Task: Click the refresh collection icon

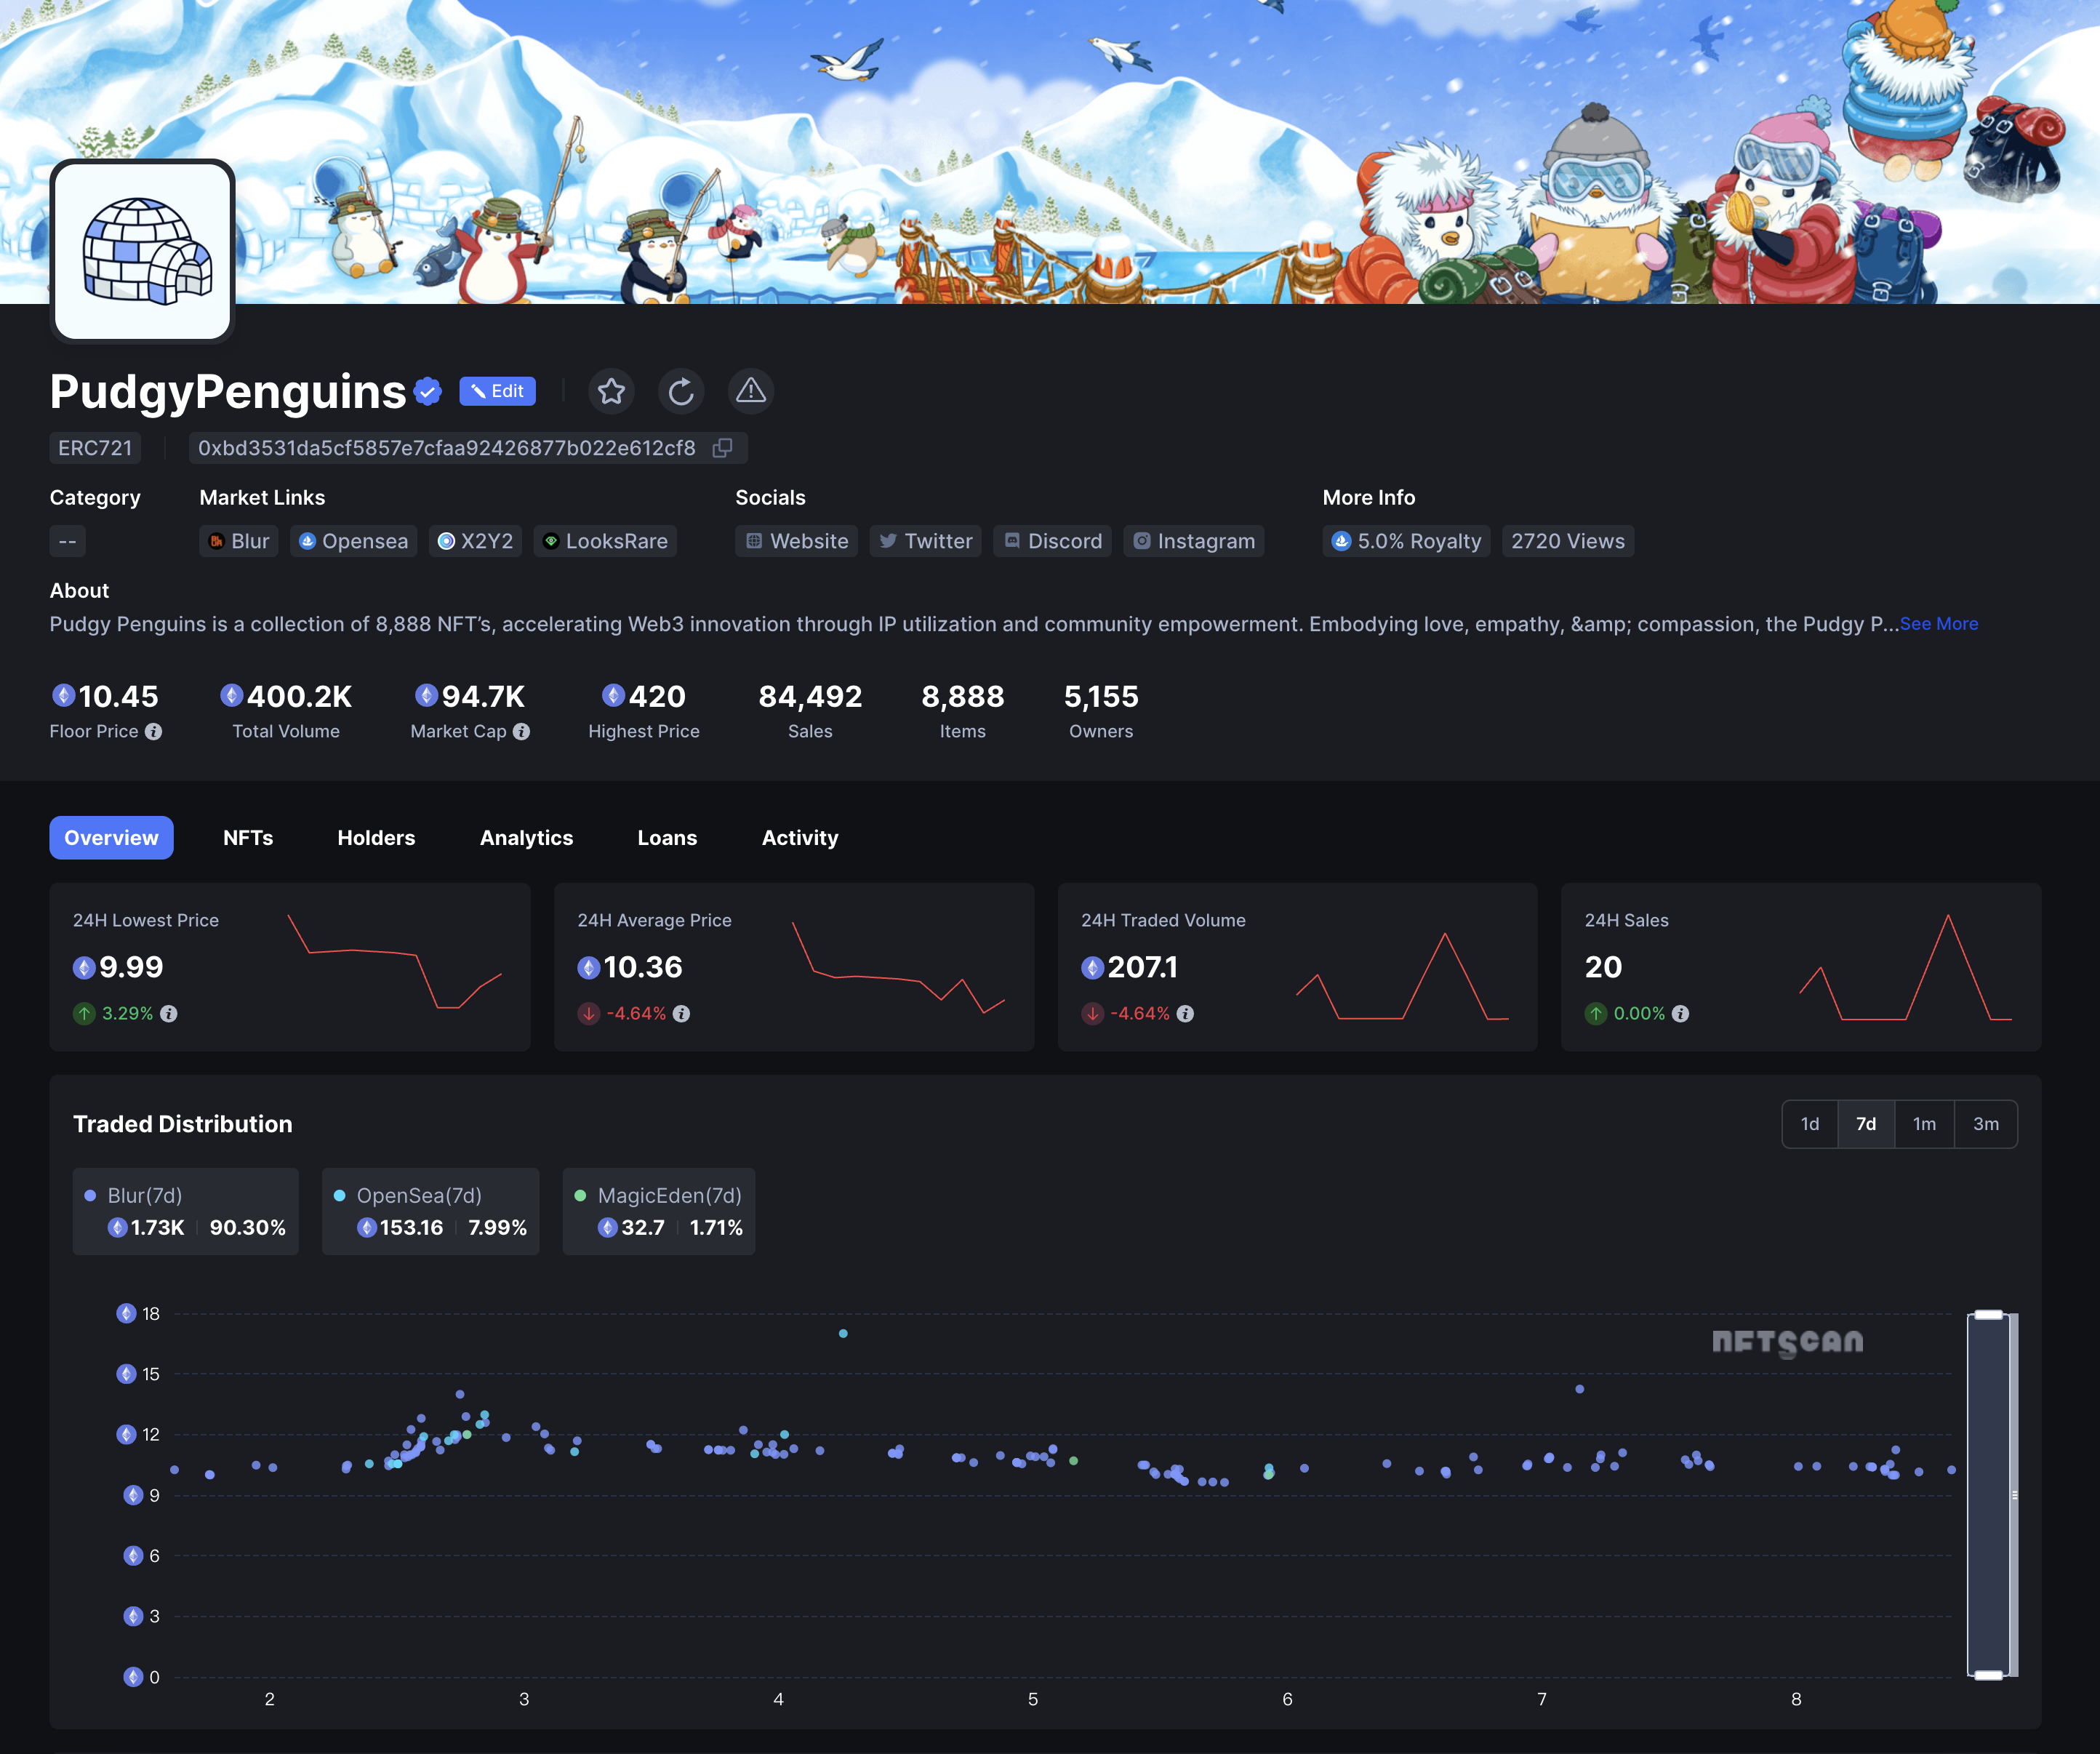Action: point(681,391)
